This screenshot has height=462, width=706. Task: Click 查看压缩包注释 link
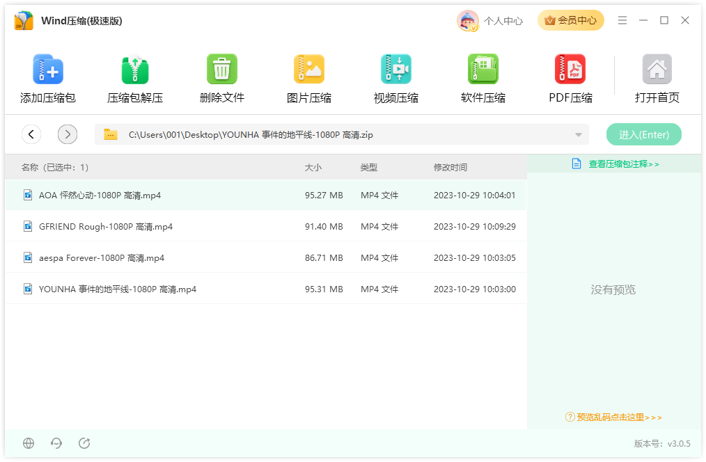(624, 164)
